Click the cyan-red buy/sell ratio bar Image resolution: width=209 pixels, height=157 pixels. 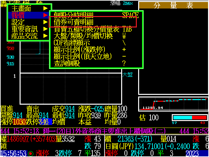tap(190, 118)
